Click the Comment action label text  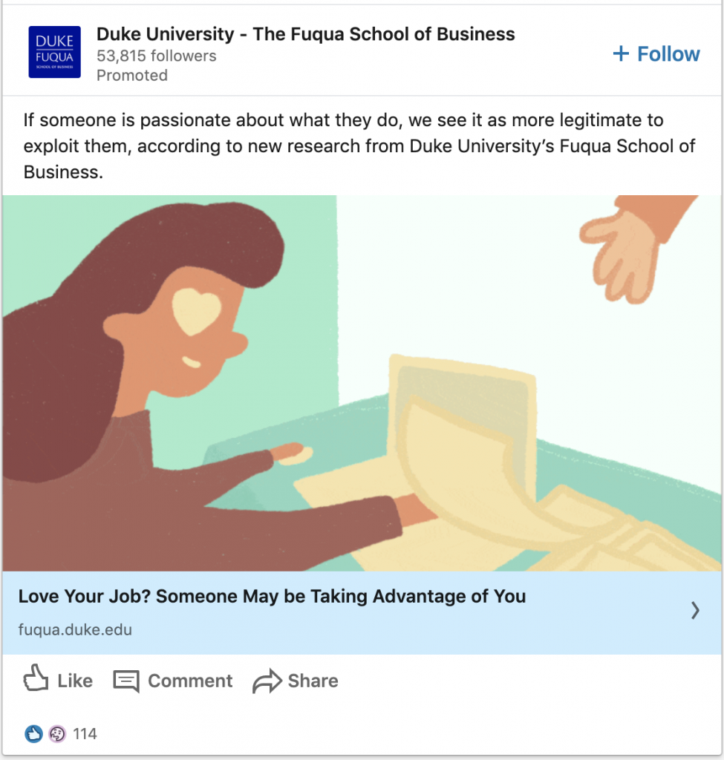(x=190, y=681)
